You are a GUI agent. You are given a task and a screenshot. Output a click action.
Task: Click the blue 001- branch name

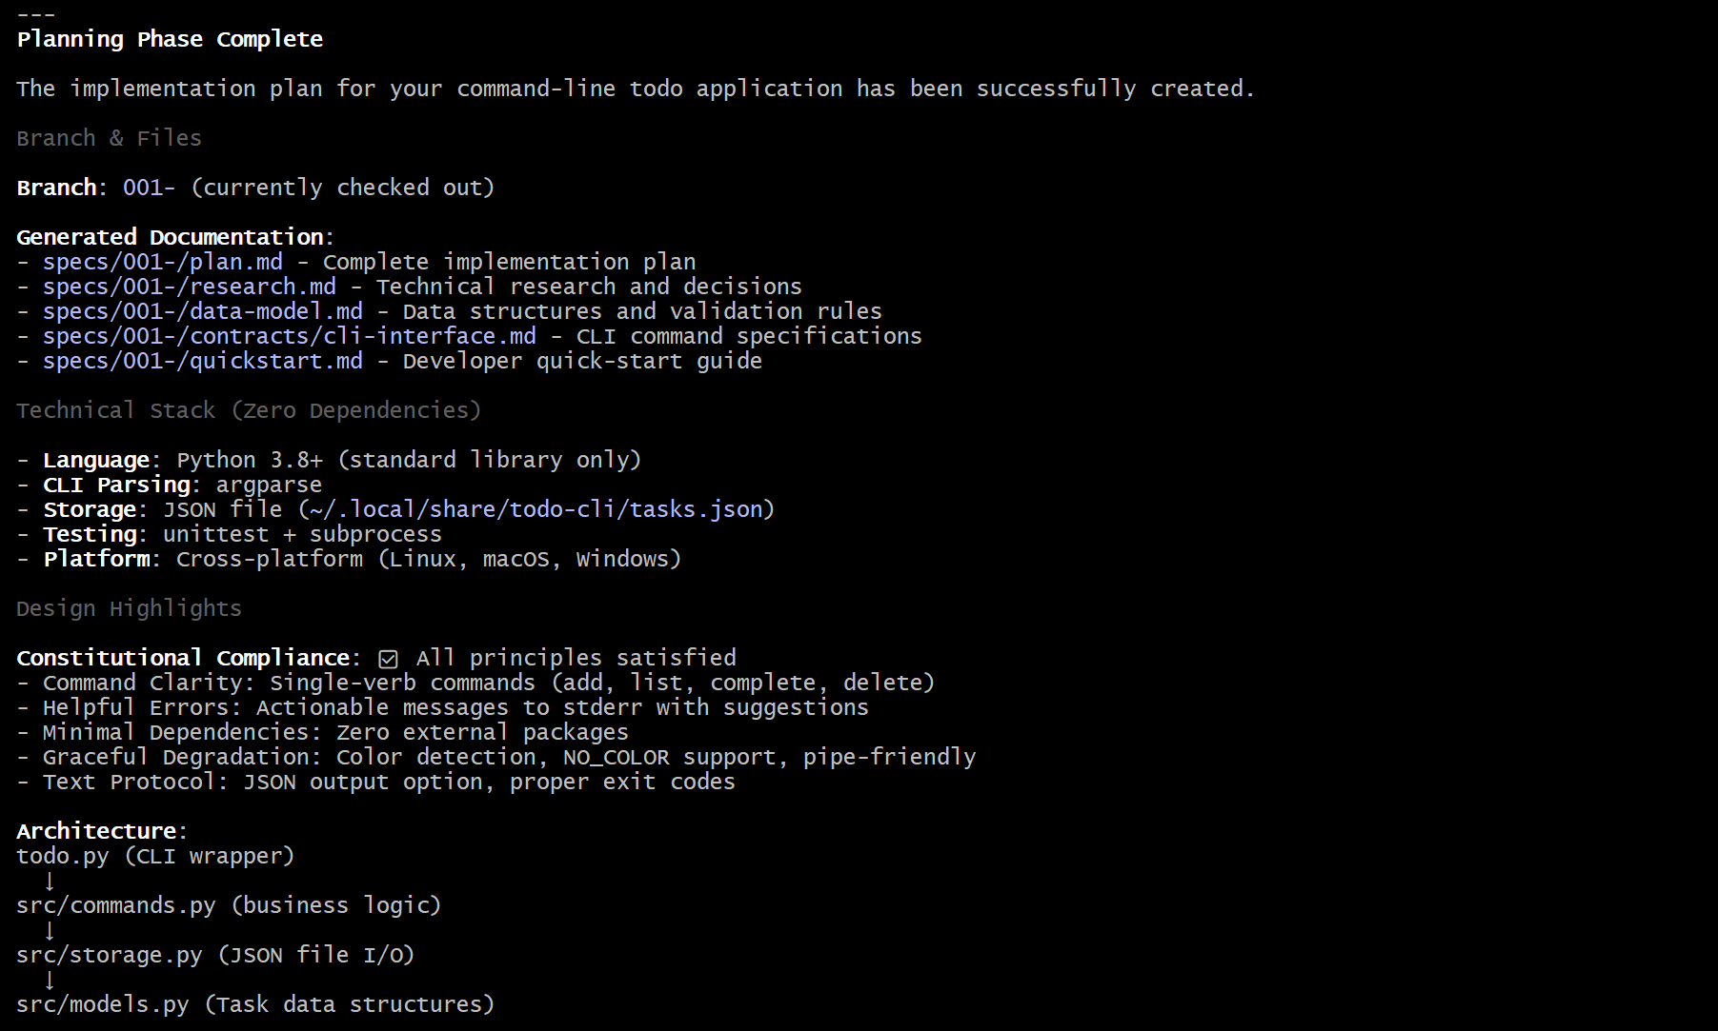[149, 188]
